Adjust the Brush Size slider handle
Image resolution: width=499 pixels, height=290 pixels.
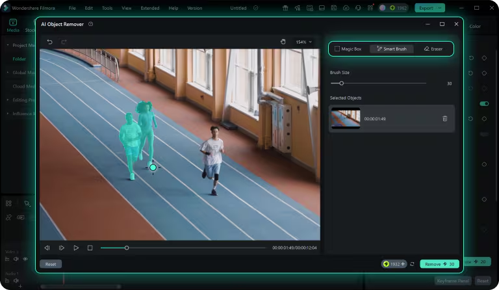[341, 83]
